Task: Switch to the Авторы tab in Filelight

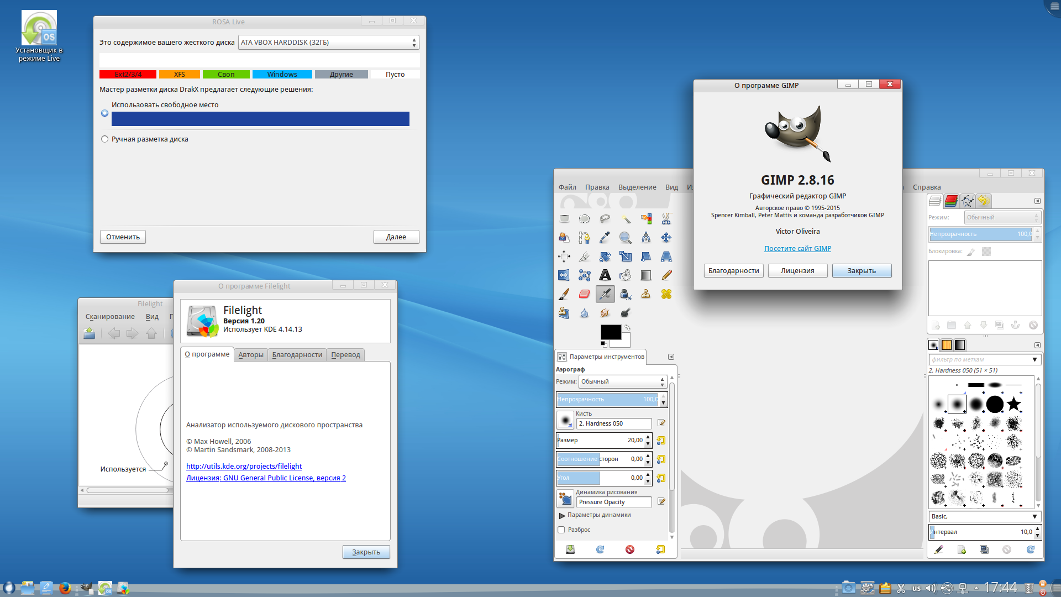Action: (x=250, y=354)
